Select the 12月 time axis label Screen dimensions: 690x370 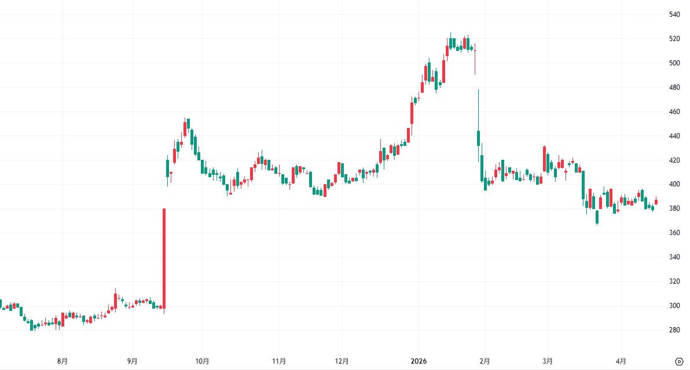[x=342, y=361]
